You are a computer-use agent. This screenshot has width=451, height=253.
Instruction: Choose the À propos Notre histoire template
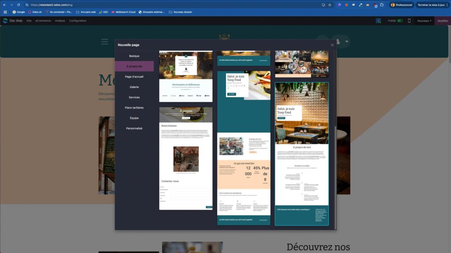click(x=186, y=158)
